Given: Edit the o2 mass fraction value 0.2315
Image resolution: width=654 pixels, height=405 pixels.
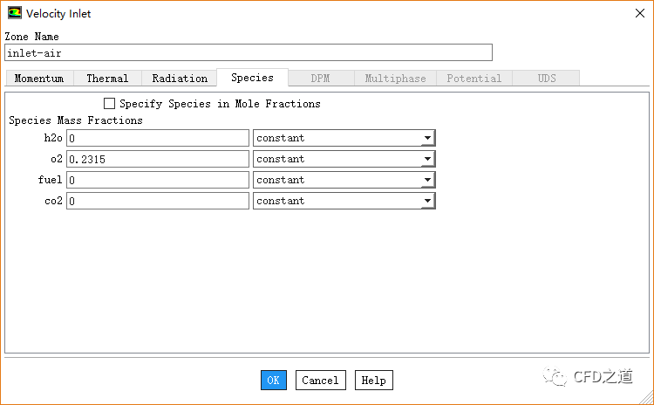Looking at the screenshot, I should click(x=158, y=159).
